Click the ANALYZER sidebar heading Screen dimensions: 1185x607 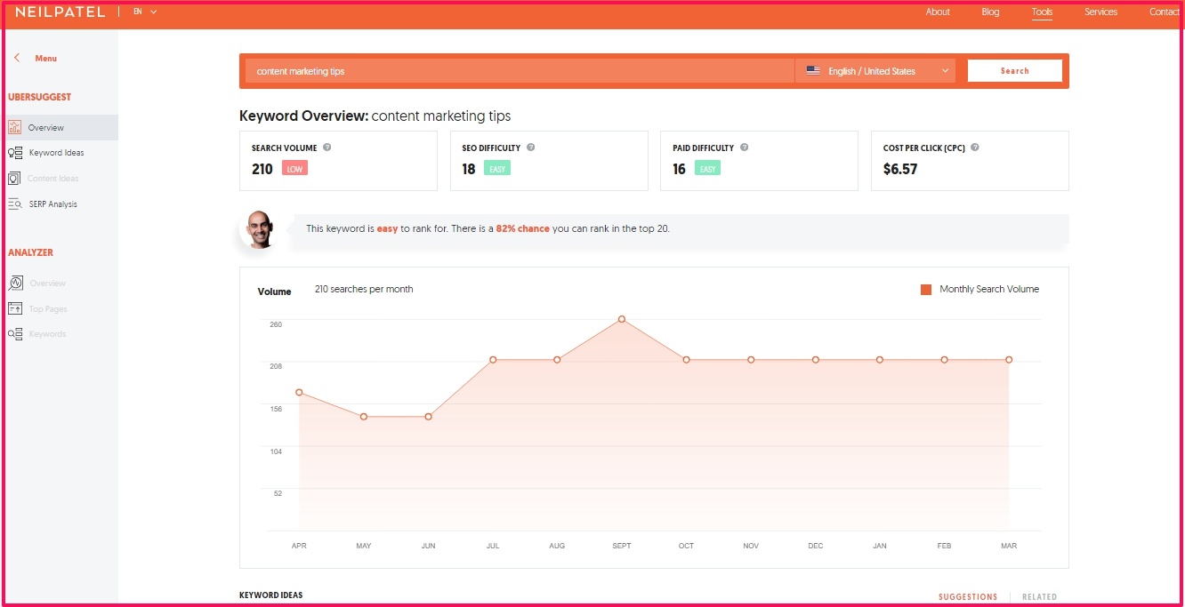pyautogui.click(x=31, y=252)
